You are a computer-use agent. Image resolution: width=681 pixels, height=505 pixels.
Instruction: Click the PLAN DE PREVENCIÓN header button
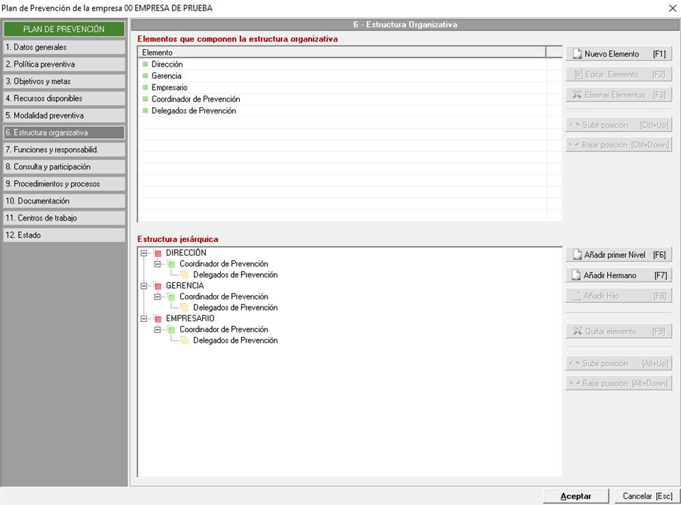[x=65, y=29]
